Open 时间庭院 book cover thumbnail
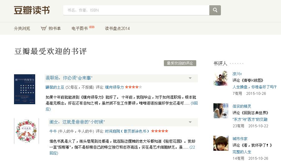 point(26,131)
